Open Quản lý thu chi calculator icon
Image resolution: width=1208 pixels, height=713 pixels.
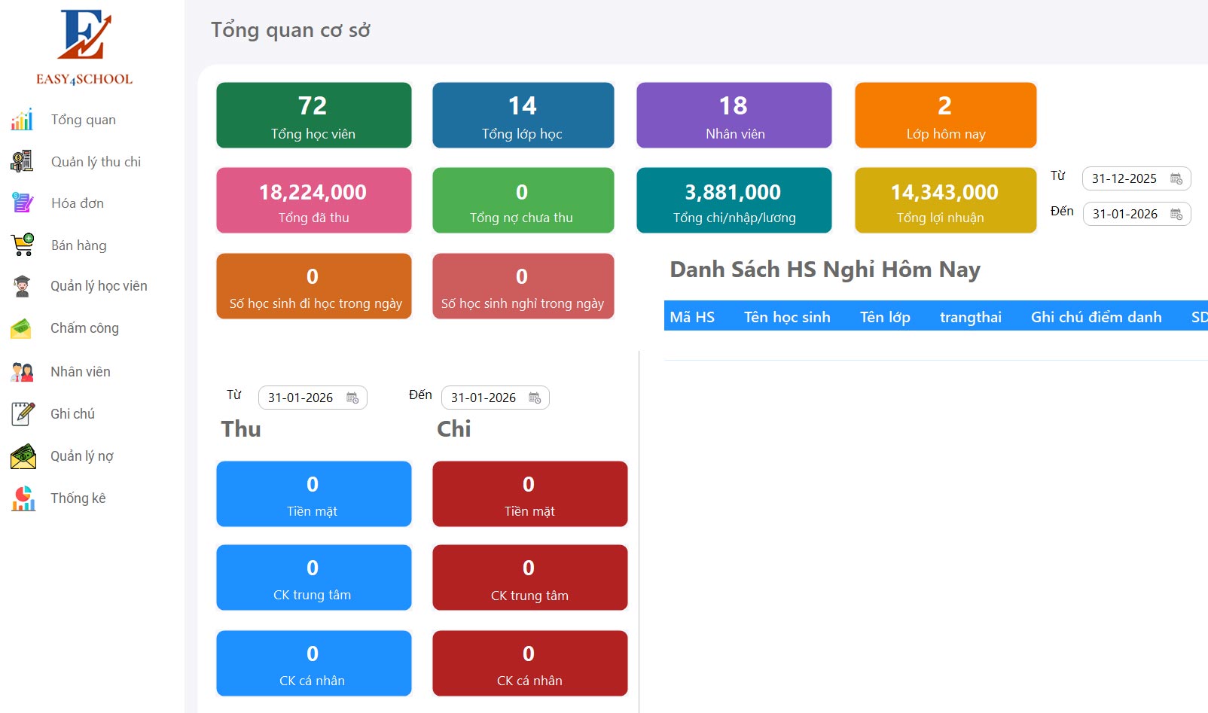[22, 161]
